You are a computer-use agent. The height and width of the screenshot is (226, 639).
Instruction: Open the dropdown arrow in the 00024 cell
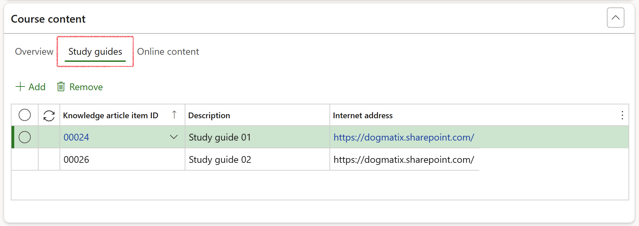174,137
